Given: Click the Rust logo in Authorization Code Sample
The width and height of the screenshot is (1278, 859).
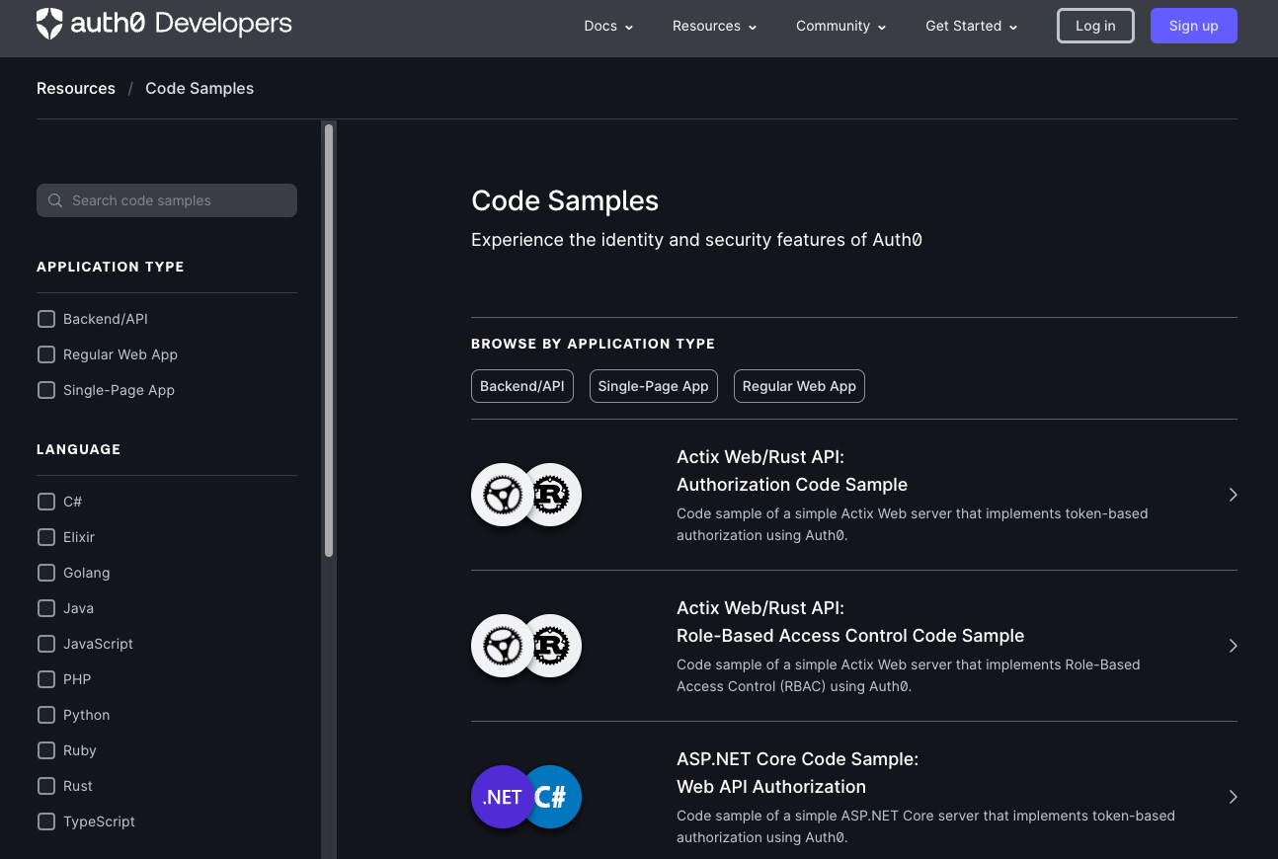Looking at the screenshot, I should [551, 495].
